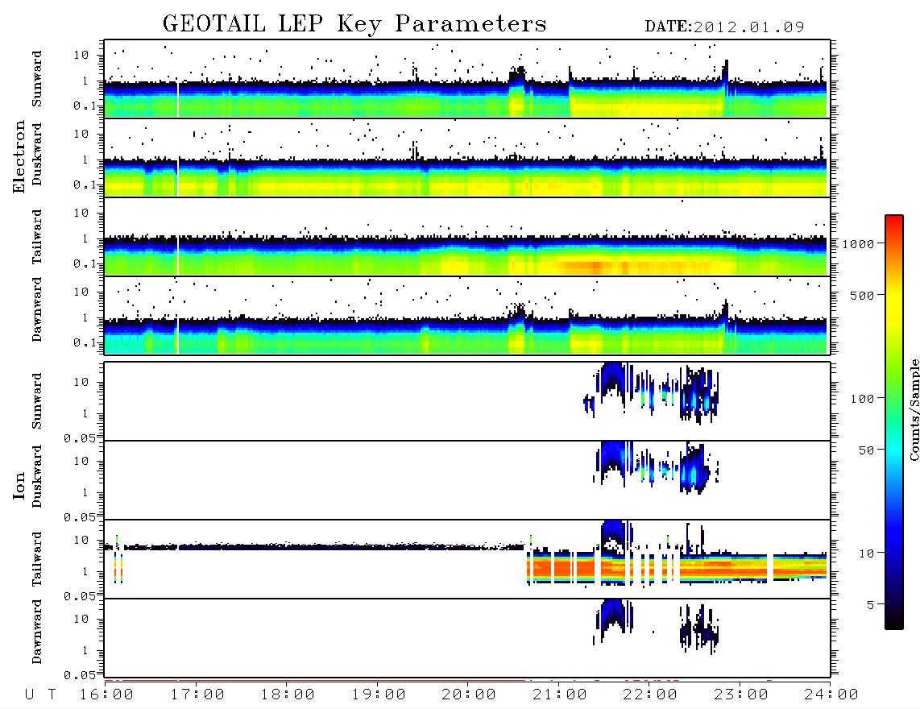
Task: Select the 'Counts/Sample' color bar label
Action: (x=914, y=409)
